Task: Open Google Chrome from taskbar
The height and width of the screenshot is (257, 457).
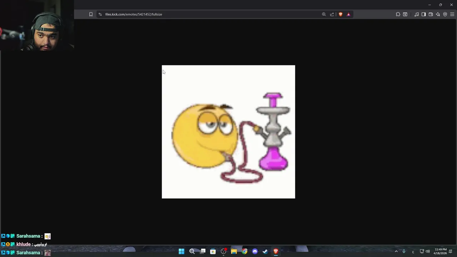Action: click(x=245, y=251)
